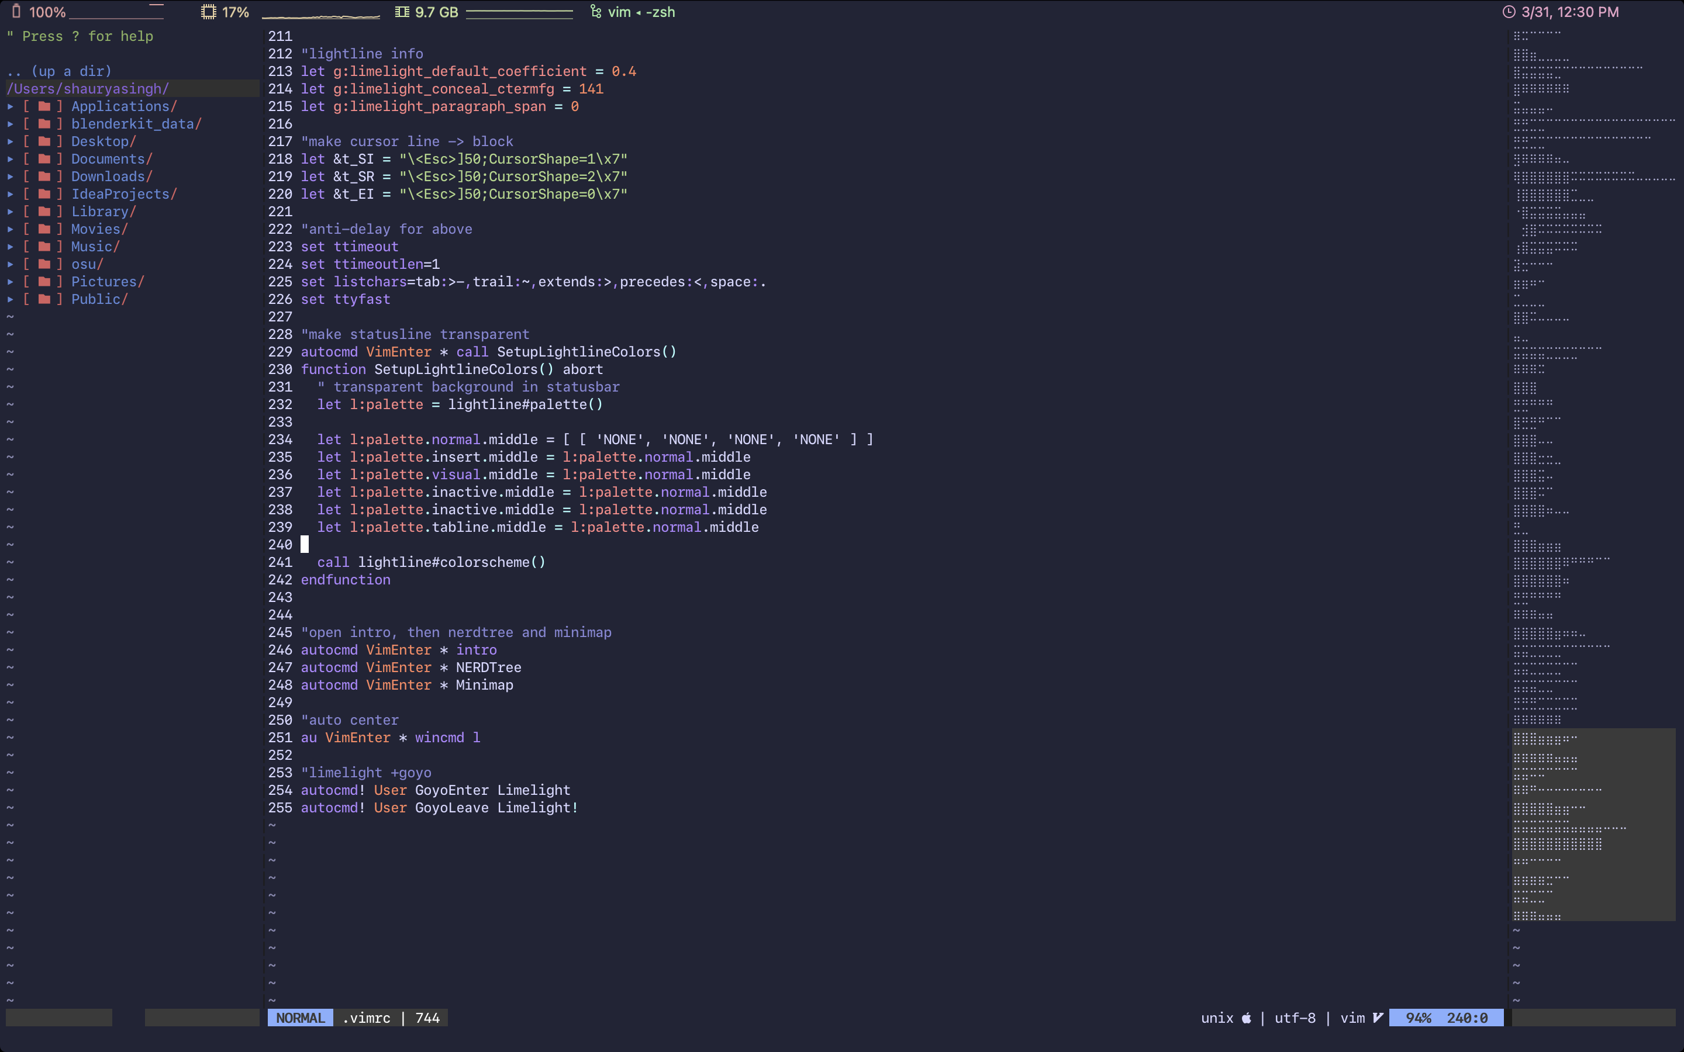Screen dimensions: 1684x1052
Task: Select the CPU usage icon in the top bar
Action: (x=208, y=11)
